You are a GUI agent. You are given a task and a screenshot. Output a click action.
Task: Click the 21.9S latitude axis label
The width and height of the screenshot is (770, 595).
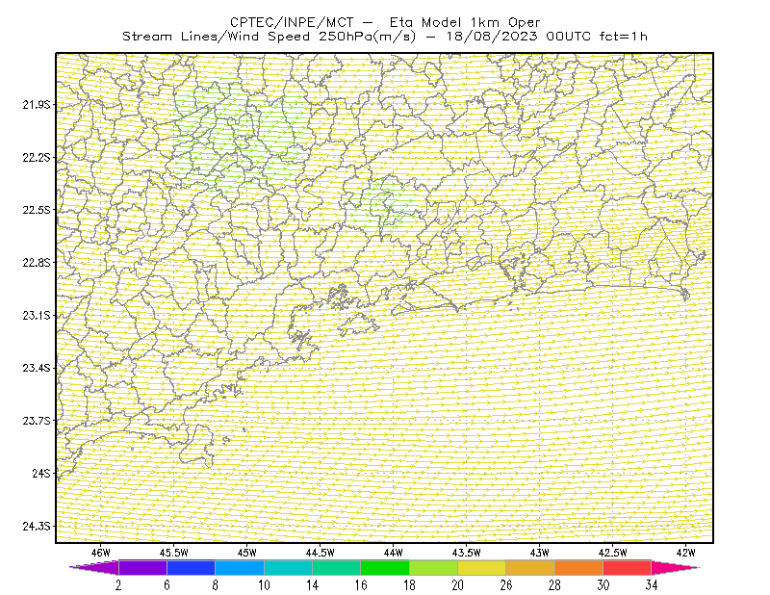37,105
